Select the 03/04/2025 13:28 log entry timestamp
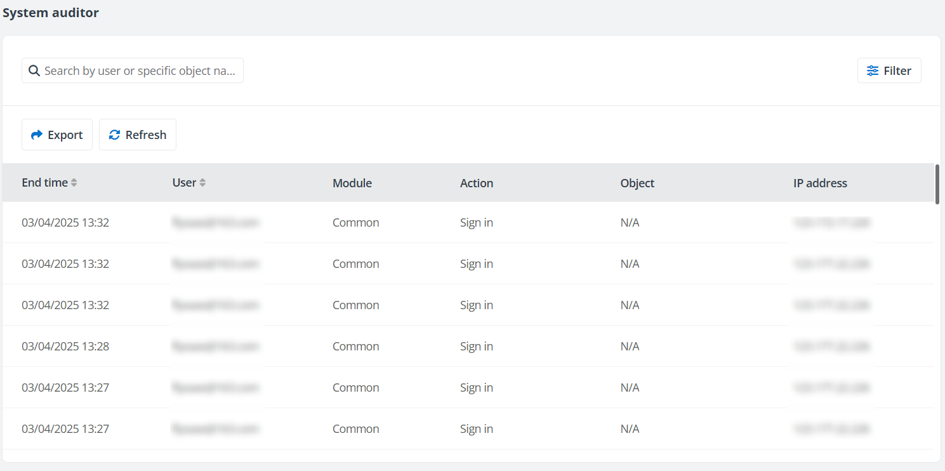Screen dimensions: 945x471 click(65, 346)
